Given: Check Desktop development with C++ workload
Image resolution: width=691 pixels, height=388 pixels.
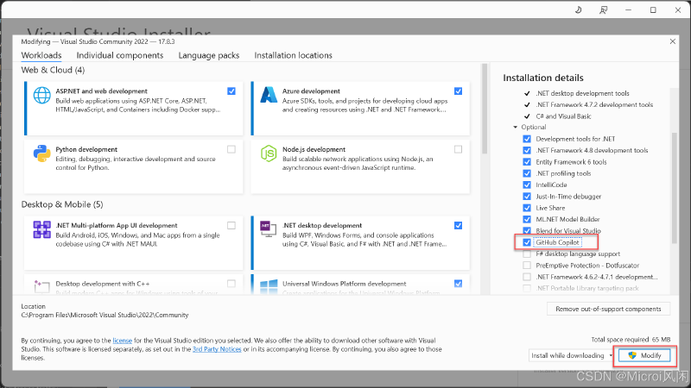Looking at the screenshot, I should 231,284.
